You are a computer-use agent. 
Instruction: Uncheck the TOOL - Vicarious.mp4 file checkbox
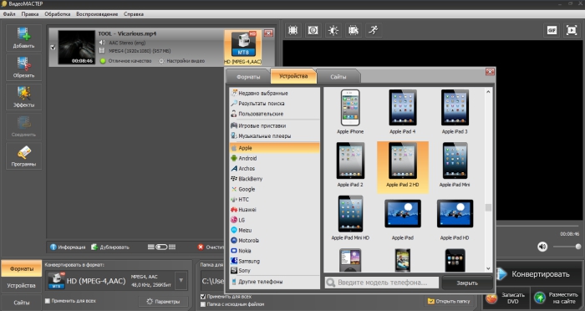pyautogui.click(x=53, y=48)
